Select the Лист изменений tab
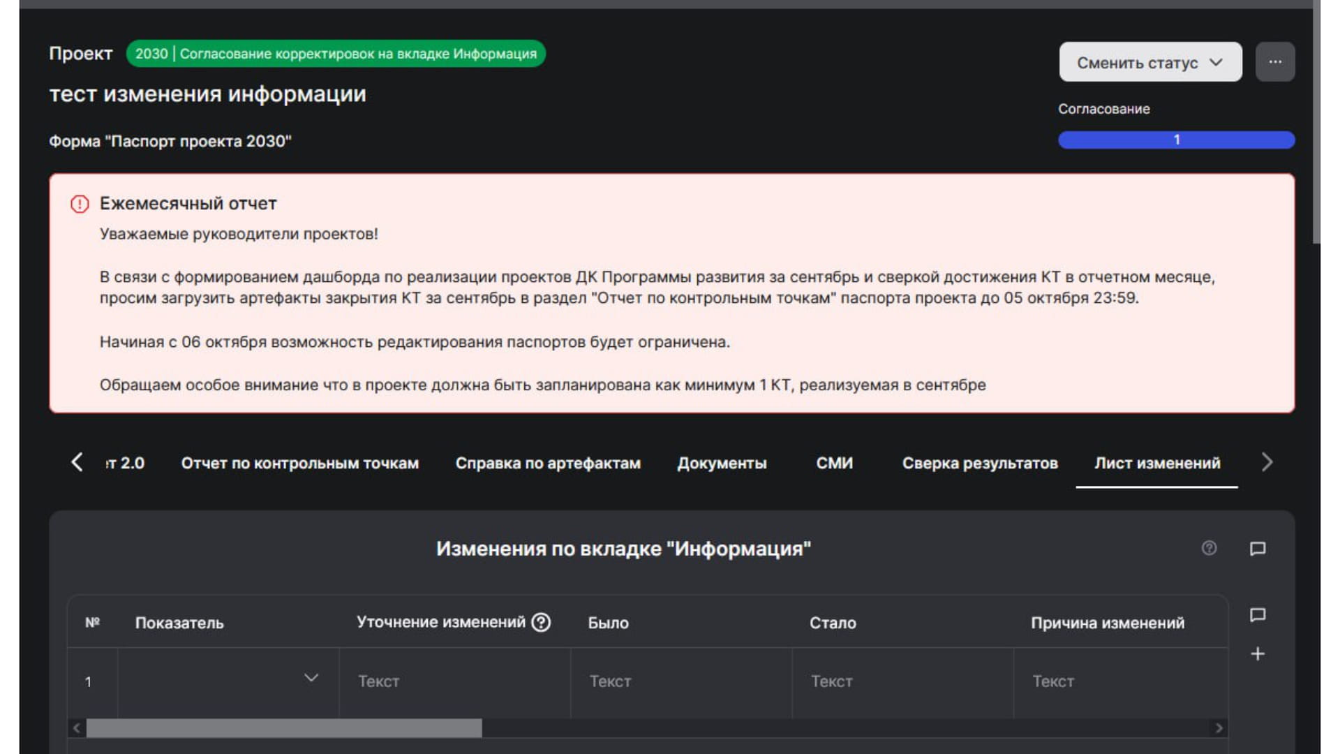 1157,464
